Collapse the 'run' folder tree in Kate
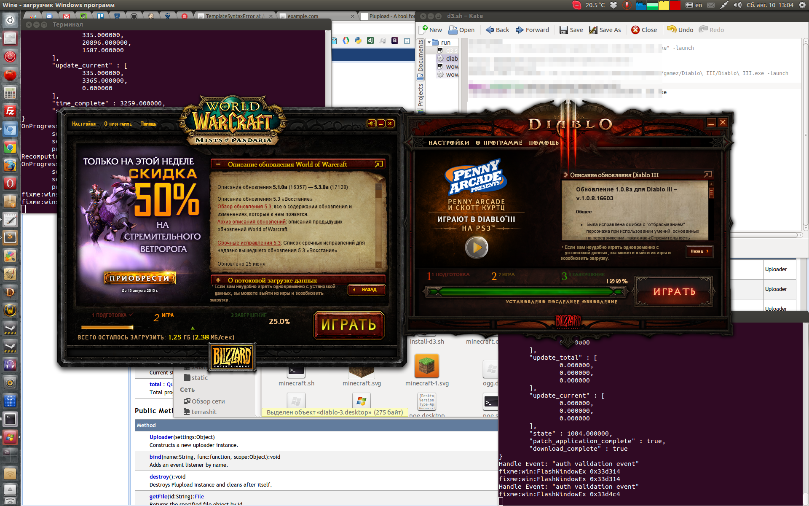 coord(429,42)
